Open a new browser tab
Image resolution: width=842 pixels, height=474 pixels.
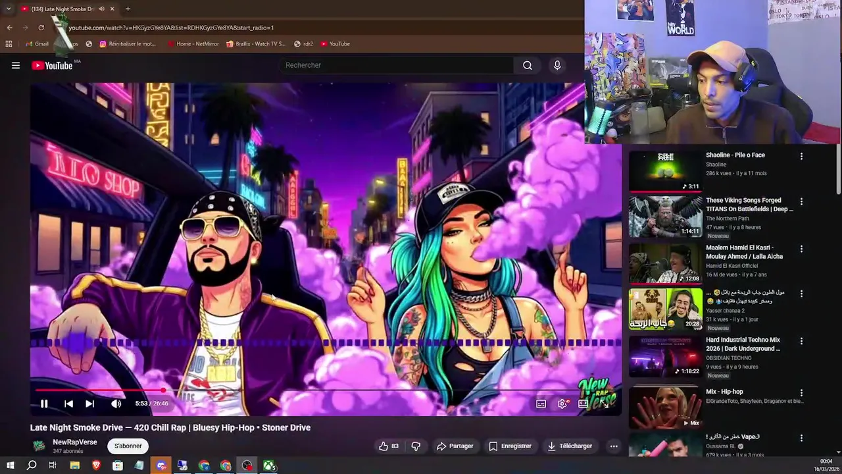click(128, 9)
